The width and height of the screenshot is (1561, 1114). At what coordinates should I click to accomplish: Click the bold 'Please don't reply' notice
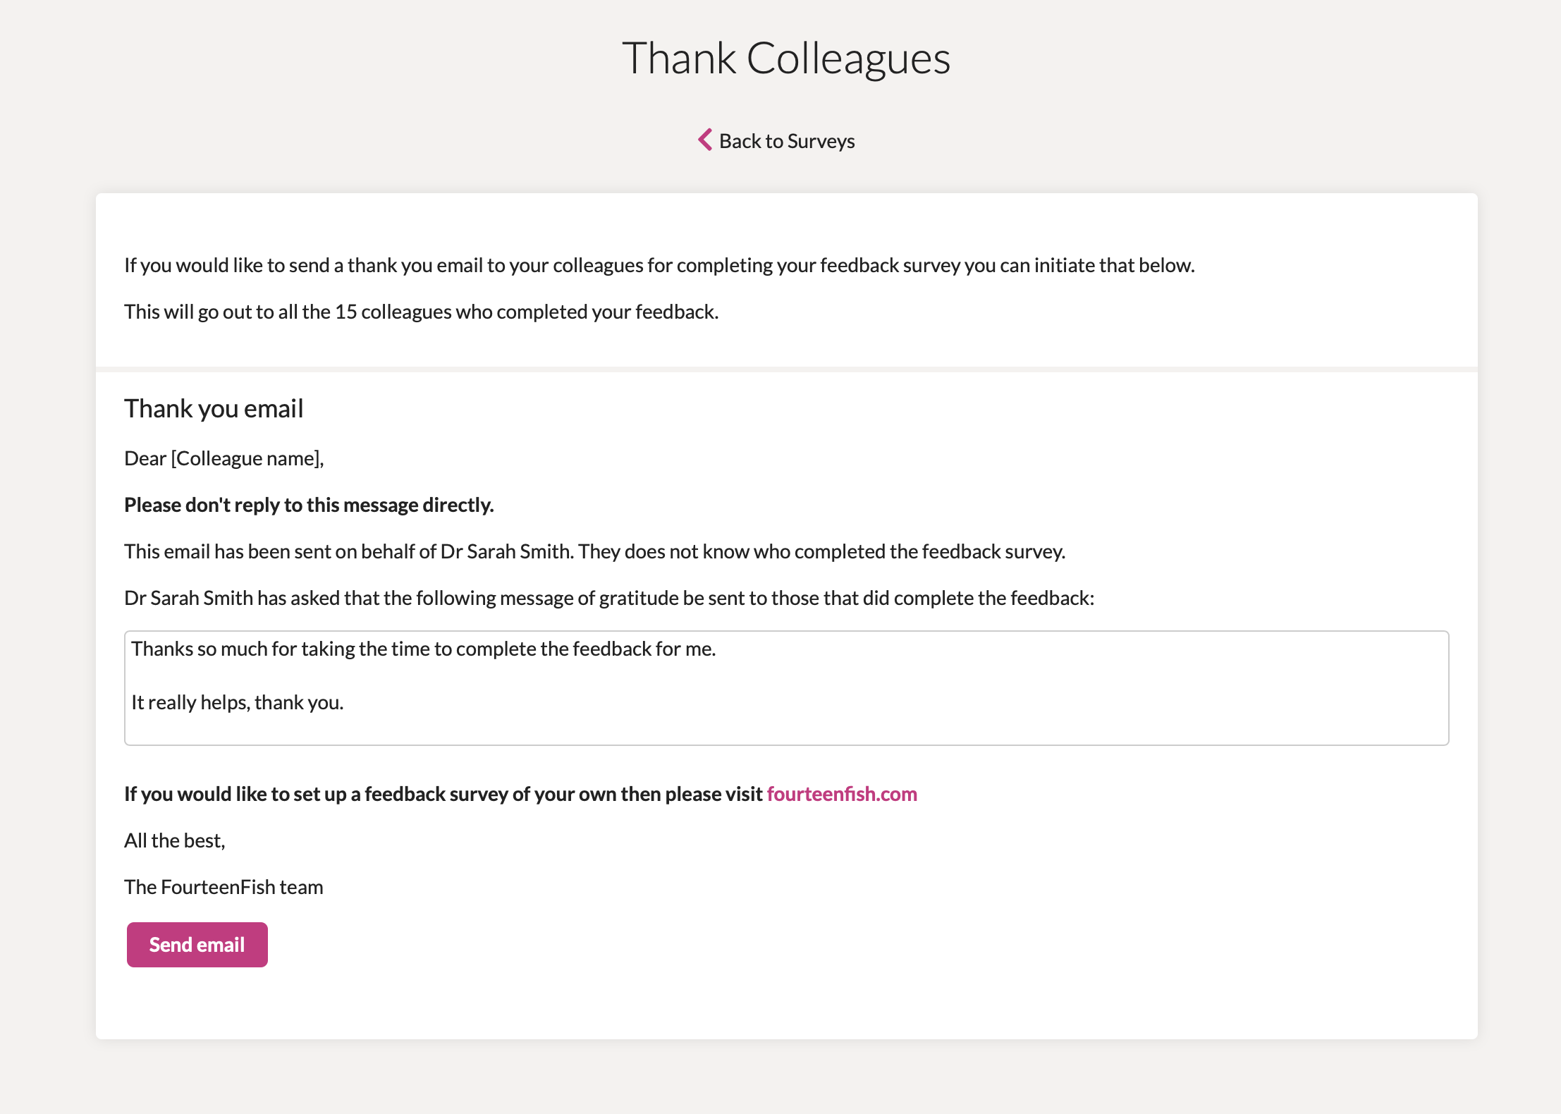click(309, 505)
